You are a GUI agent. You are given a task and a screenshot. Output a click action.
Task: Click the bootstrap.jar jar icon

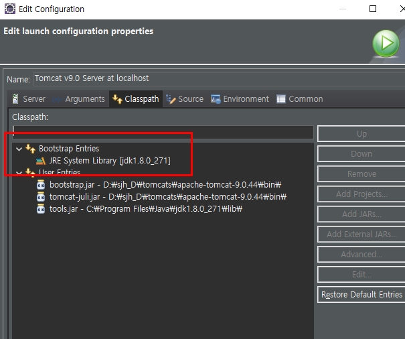point(41,185)
